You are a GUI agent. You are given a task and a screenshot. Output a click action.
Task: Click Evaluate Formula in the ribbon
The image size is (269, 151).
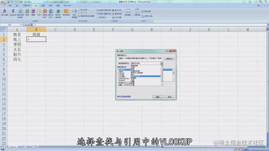click(x=117, y=18)
